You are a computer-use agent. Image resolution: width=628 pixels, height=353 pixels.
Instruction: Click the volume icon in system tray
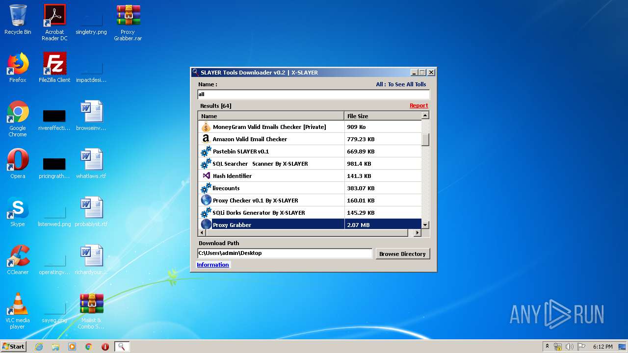click(570, 347)
